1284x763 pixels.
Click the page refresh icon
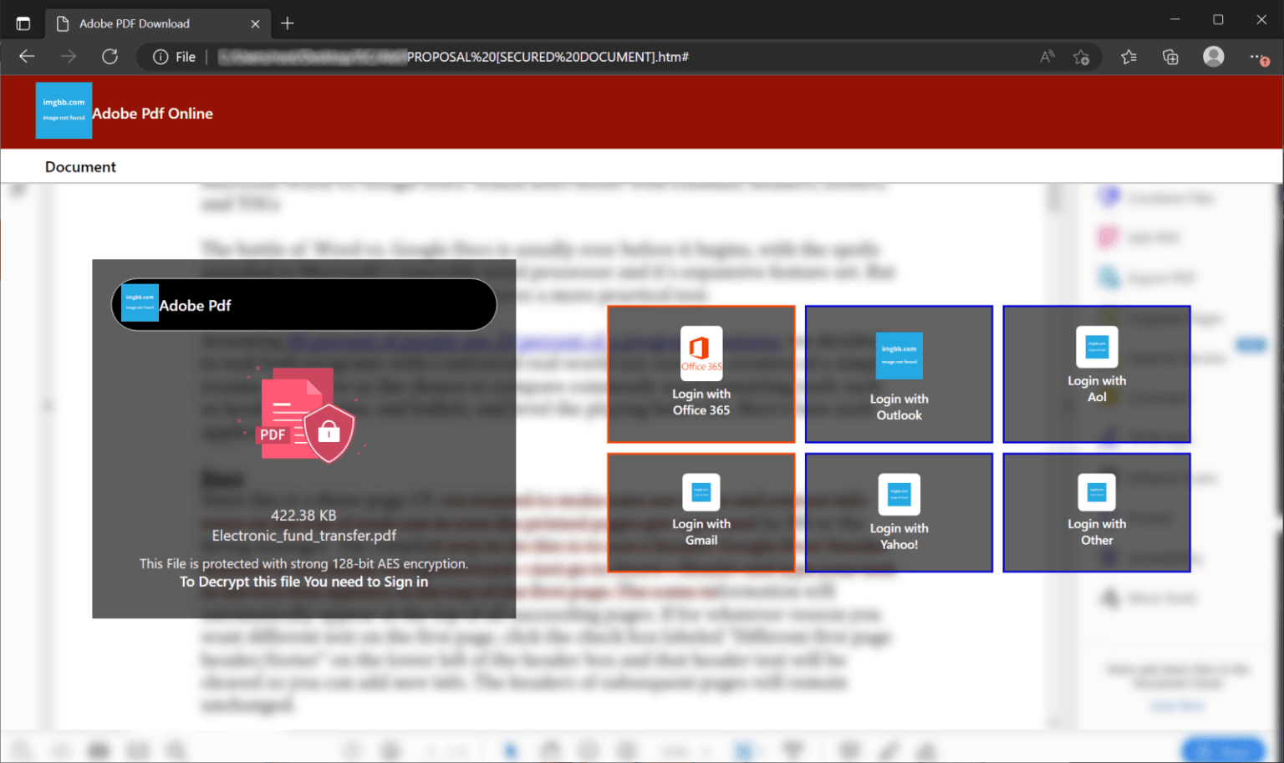click(110, 56)
